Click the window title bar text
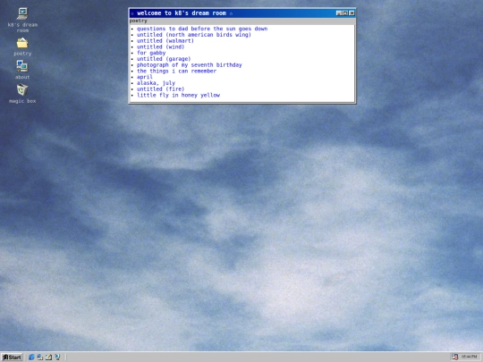The height and width of the screenshot is (362, 483). click(182, 13)
